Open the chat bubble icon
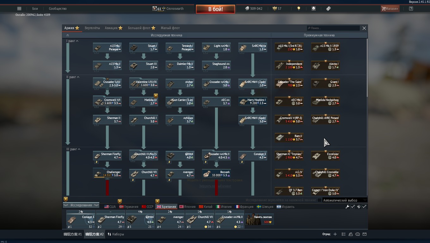Image resolution: width=430 pixels, height=243 pixels. coord(358,234)
